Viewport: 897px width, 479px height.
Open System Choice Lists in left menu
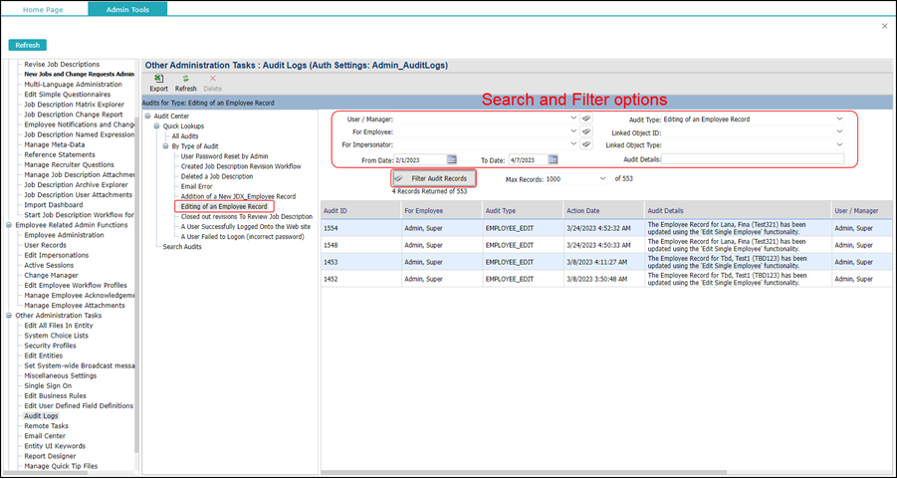click(x=56, y=336)
